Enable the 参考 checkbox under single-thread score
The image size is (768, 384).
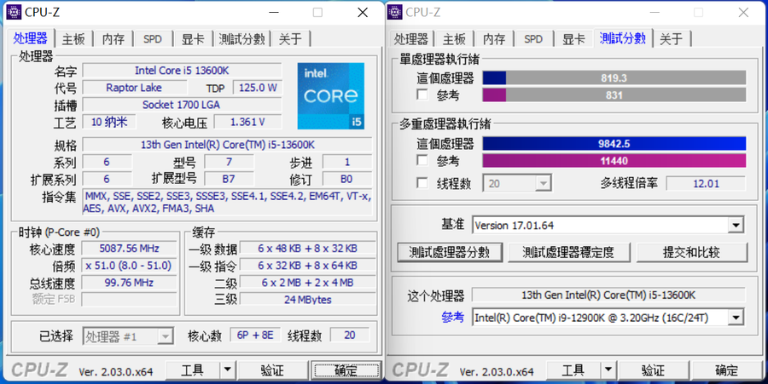(x=422, y=95)
